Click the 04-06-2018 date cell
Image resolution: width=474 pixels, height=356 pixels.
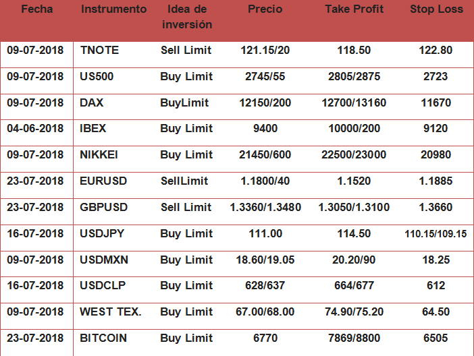[x=35, y=129]
